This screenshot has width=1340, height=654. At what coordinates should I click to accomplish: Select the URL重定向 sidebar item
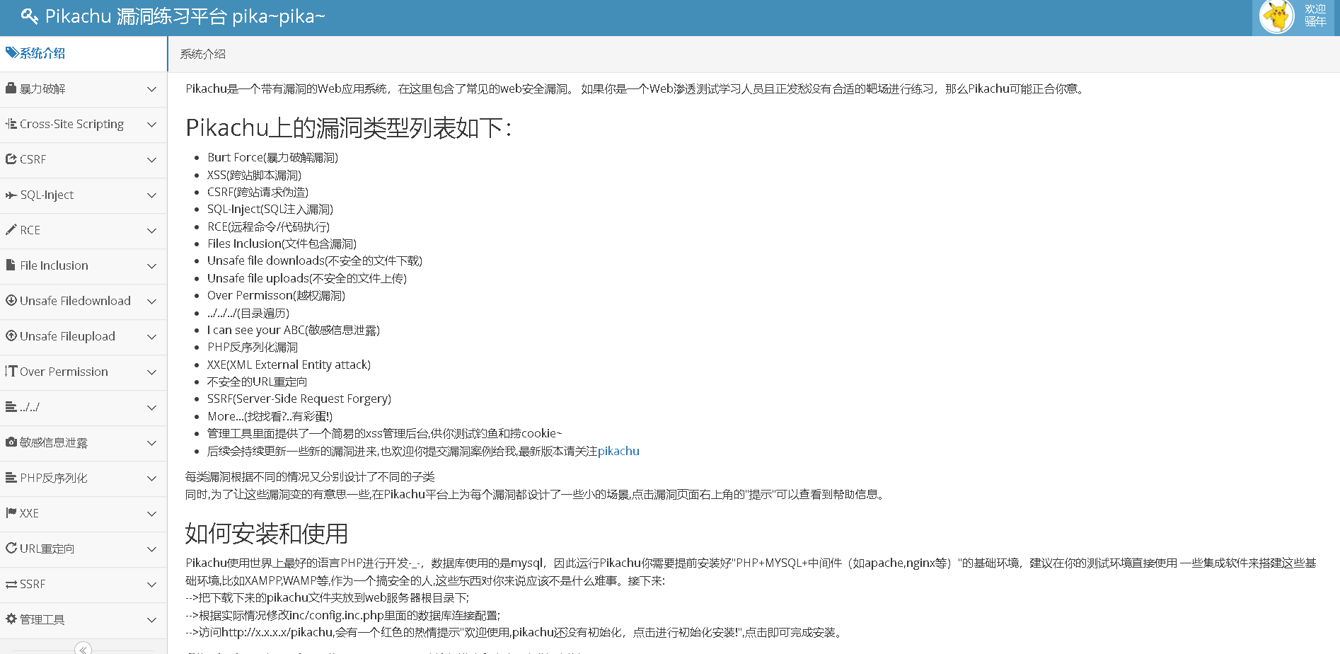(47, 549)
